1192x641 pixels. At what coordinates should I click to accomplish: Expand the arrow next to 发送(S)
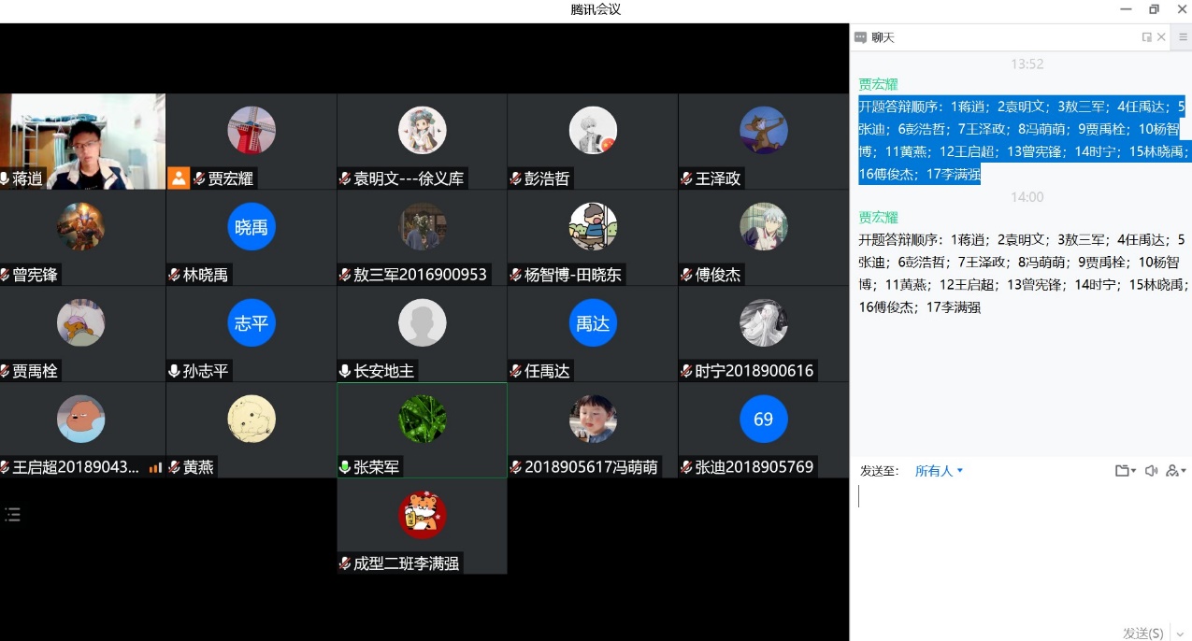[x=1180, y=634]
